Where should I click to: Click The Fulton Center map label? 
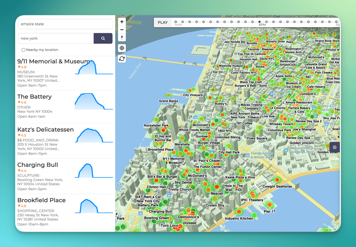point(208,167)
